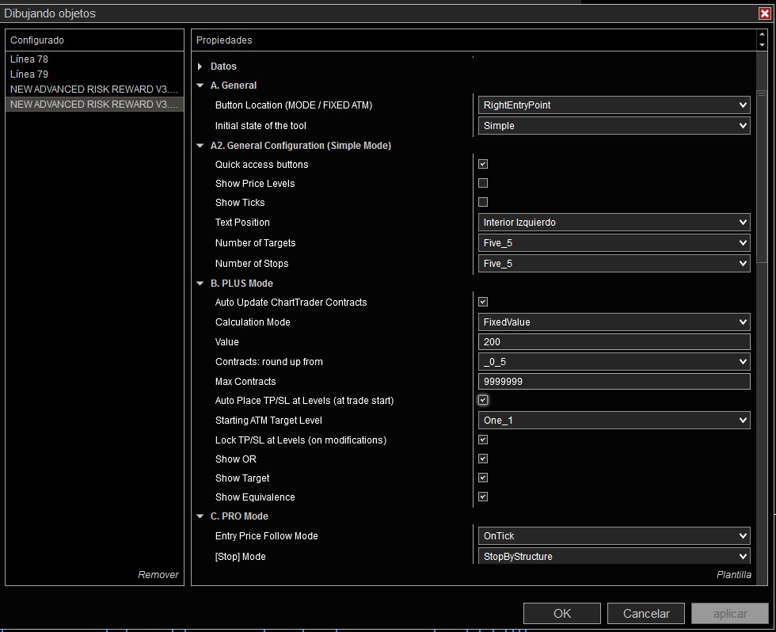Open the Text Position dropdown
The image size is (776, 632).
click(x=614, y=223)
